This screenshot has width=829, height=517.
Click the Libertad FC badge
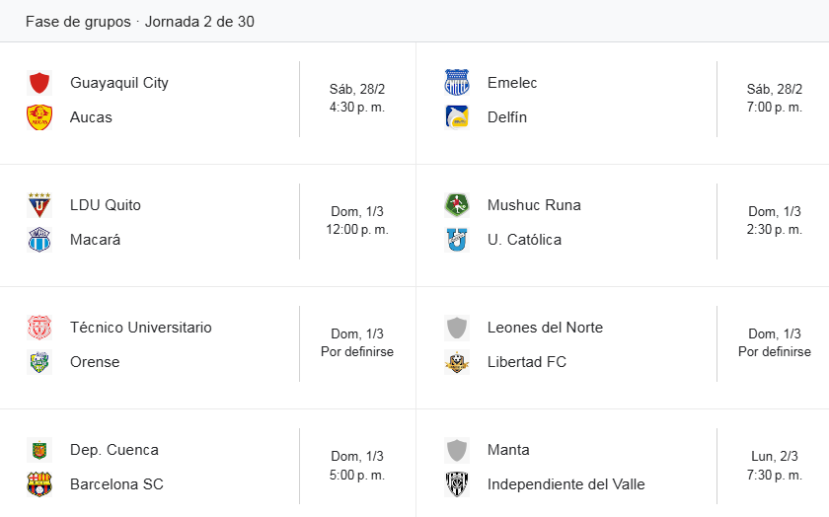coord(457,362)
